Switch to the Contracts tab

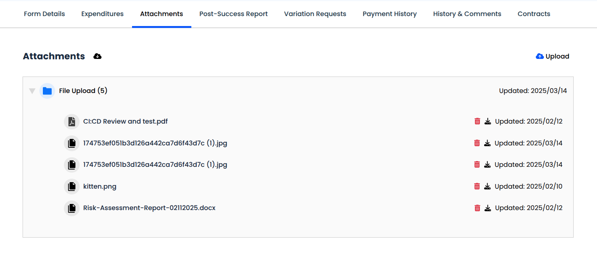pos(534,14)
